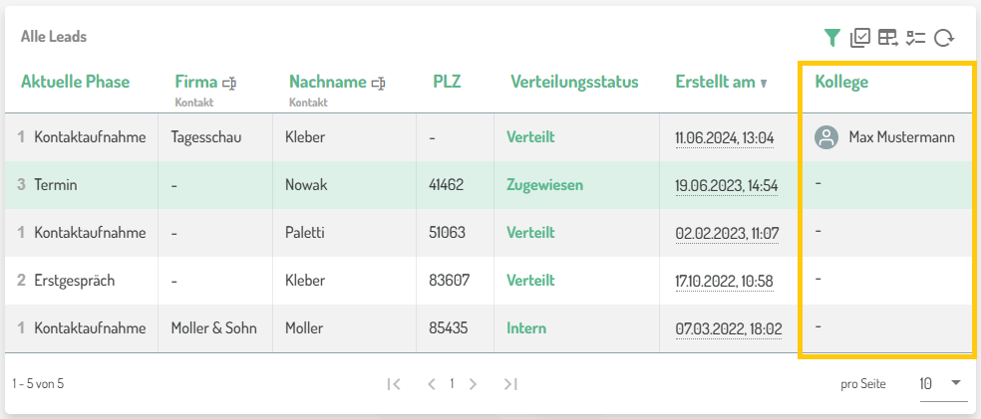Go to the next page
981x419 pixels.
coord(473,383)
